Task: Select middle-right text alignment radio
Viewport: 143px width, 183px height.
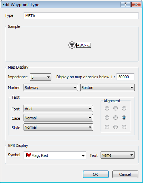Action: point(124,118)
